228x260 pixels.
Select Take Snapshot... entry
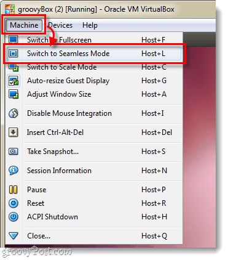pos(94,152)
